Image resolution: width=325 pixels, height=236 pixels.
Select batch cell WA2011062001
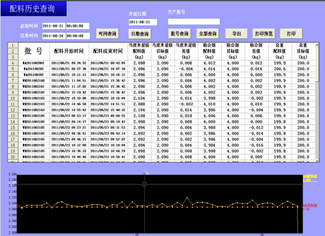click(33, 63)
